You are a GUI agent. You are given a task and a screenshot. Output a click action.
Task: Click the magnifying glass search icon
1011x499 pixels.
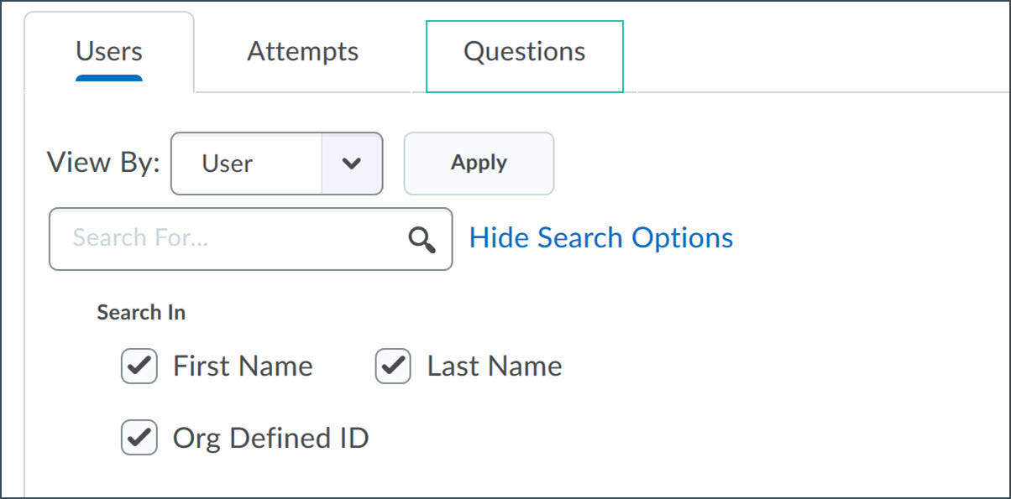(x=422, y=240)
